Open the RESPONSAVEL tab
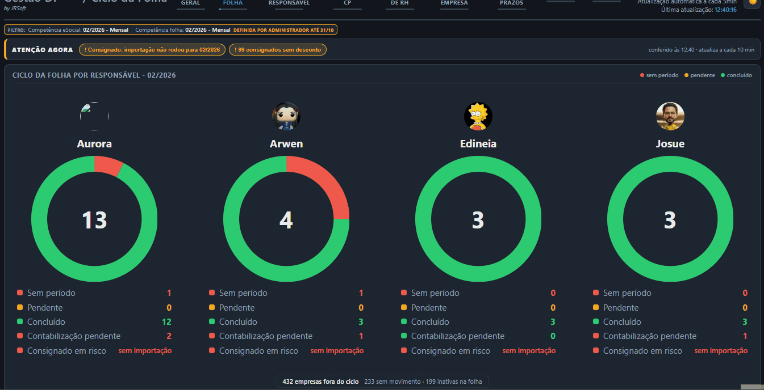 [x=289, y=3]
